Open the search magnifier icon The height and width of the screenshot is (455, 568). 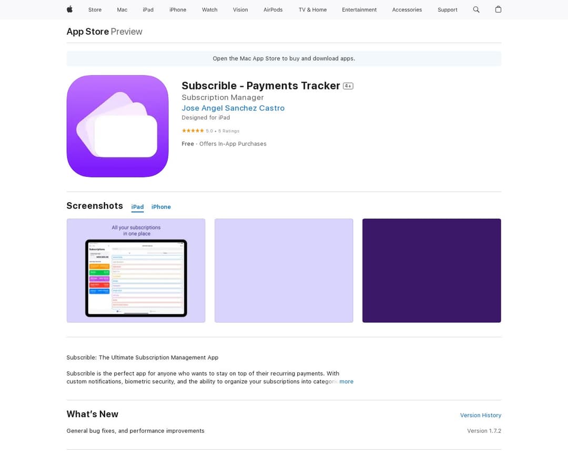click(x=476, y=9)
